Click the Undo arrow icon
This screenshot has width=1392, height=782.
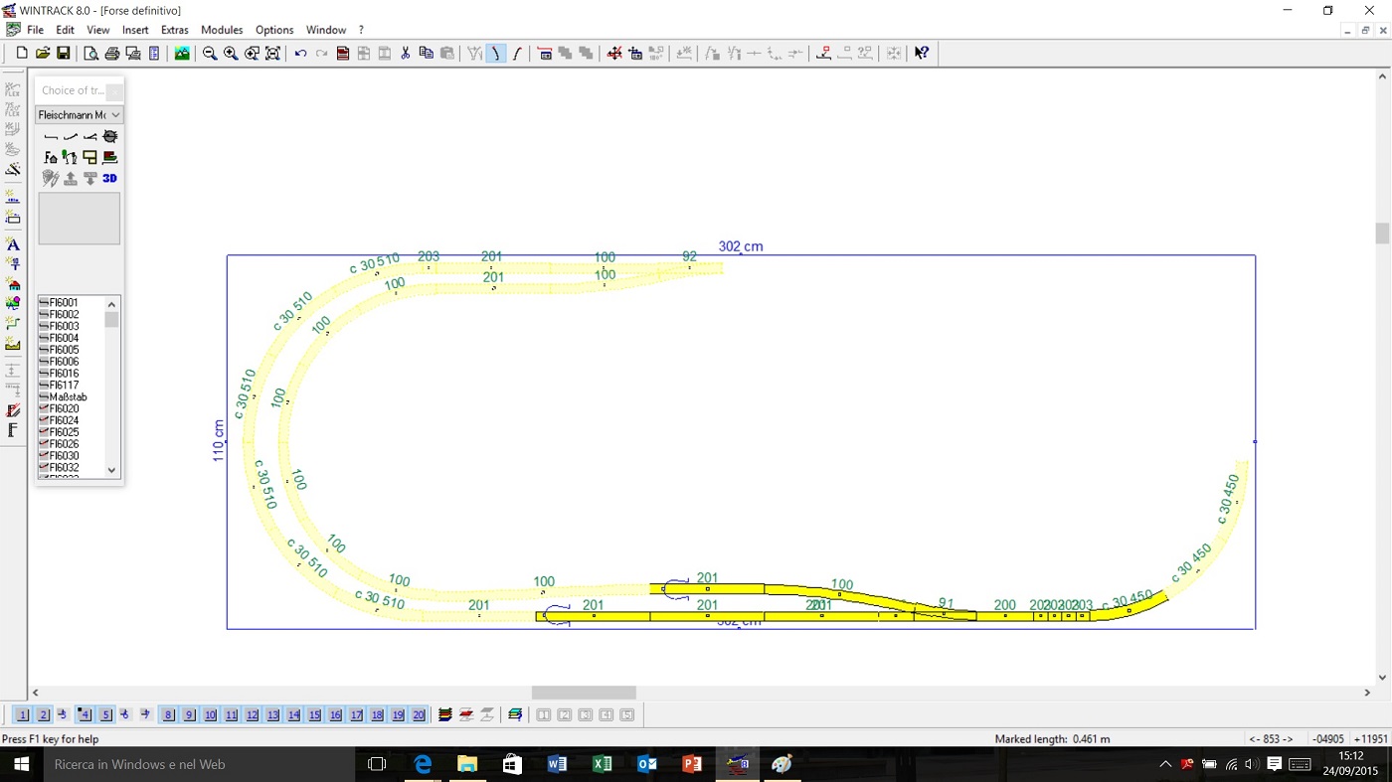pos(300,54)
